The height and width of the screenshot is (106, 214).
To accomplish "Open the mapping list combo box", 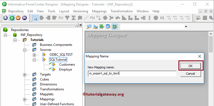I will pos(154,27).
